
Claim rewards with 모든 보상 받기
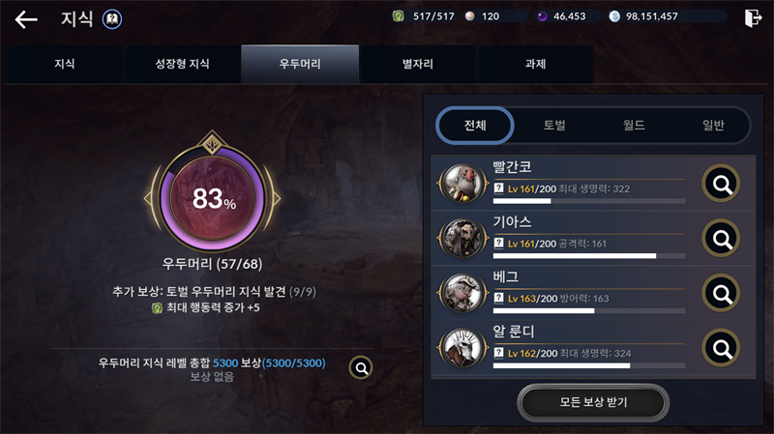[x=593, y=402]
